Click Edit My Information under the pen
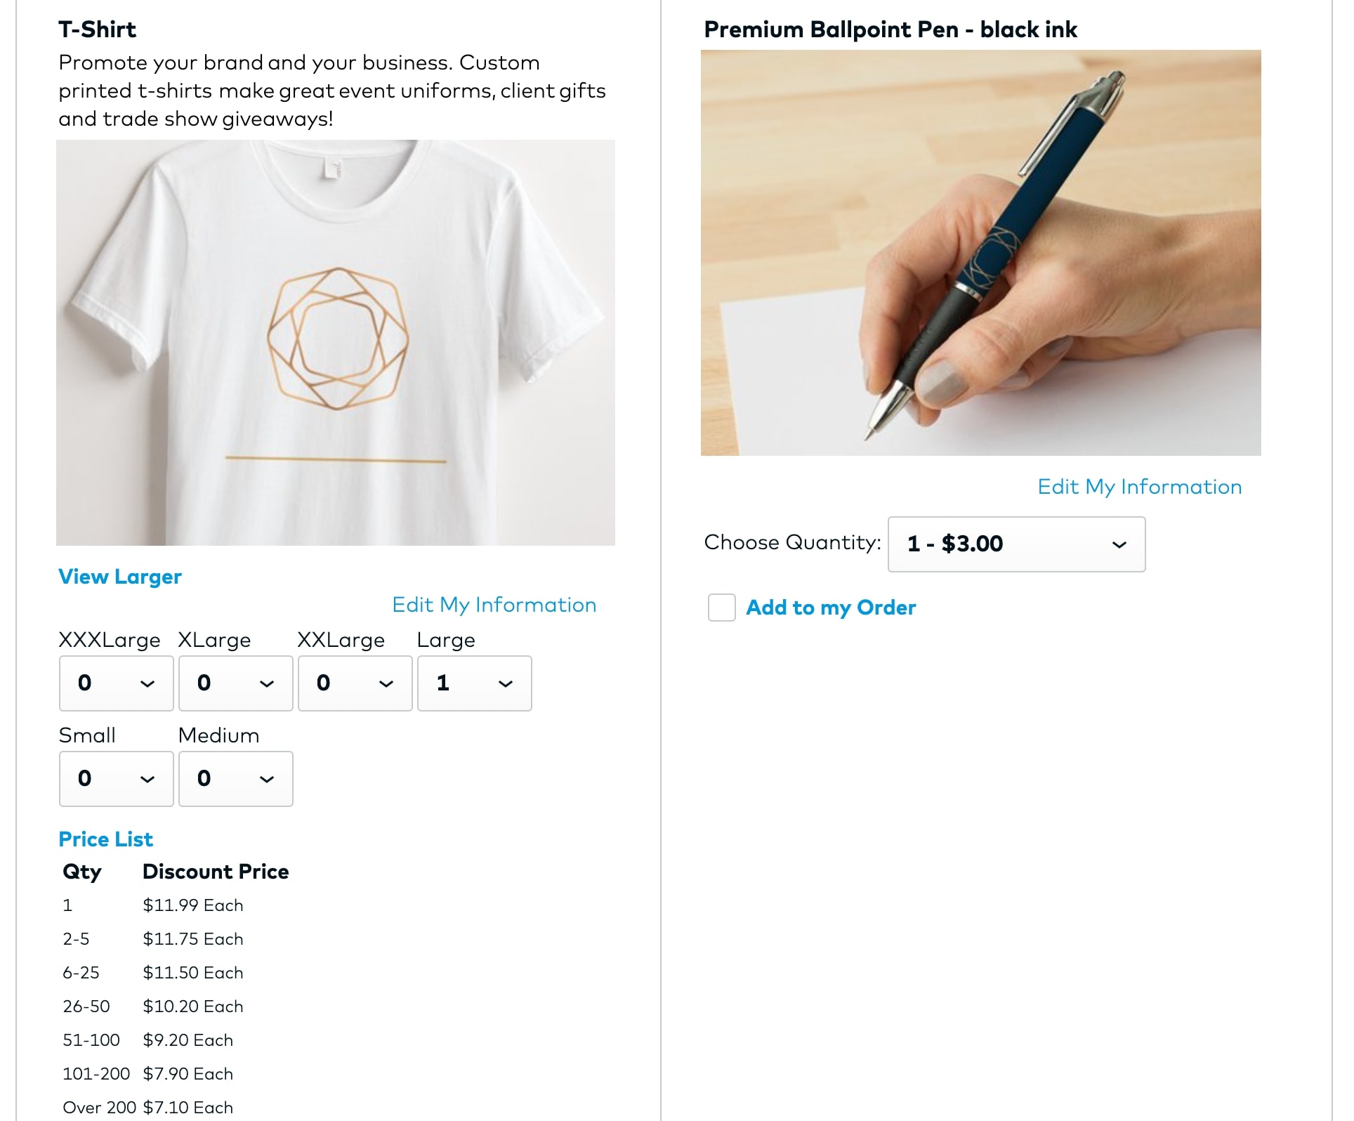 point(1139,487)
